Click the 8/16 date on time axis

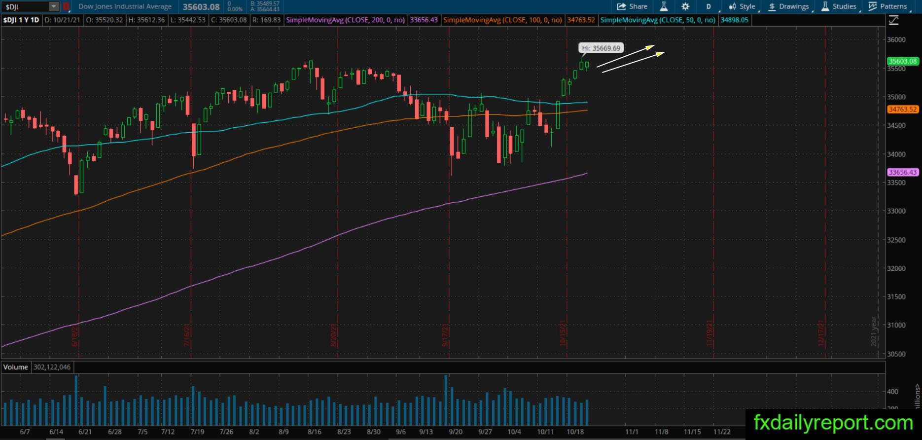[x=314, y=432]
